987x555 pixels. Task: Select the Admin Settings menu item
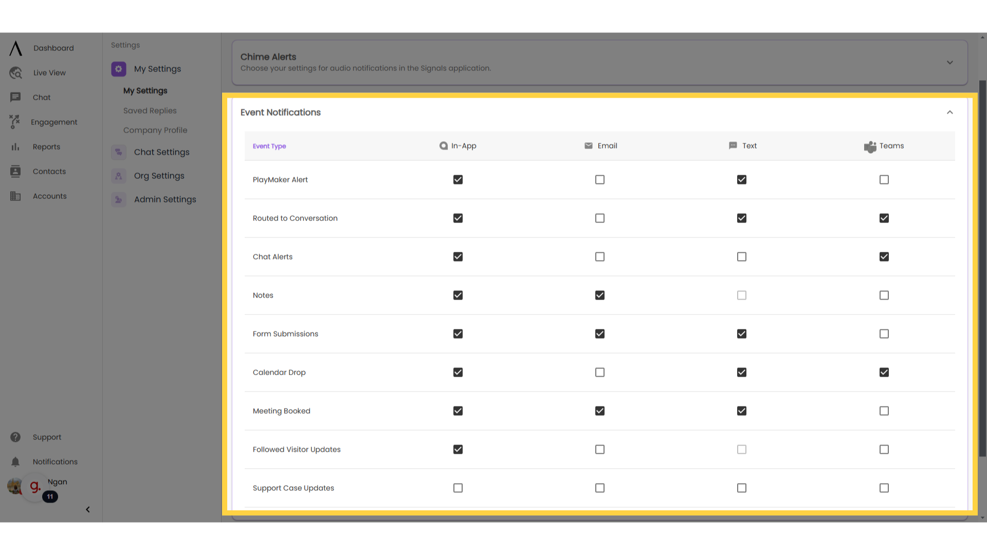coord(164,199)
